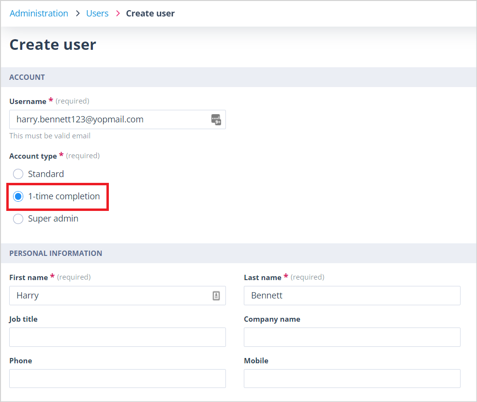Open the Administration breadcrumb link
The width and height of the screenshot is (477, 402).
tap(39, 14)
